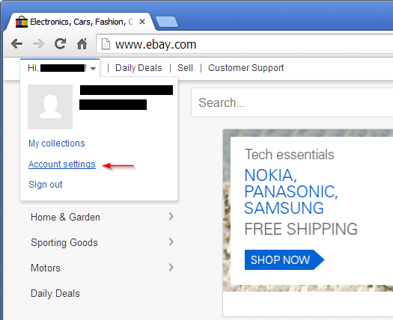The width and height of the screenshot is (393, 320).
Task: Open Customer Support link
Action: click(246, 68)
